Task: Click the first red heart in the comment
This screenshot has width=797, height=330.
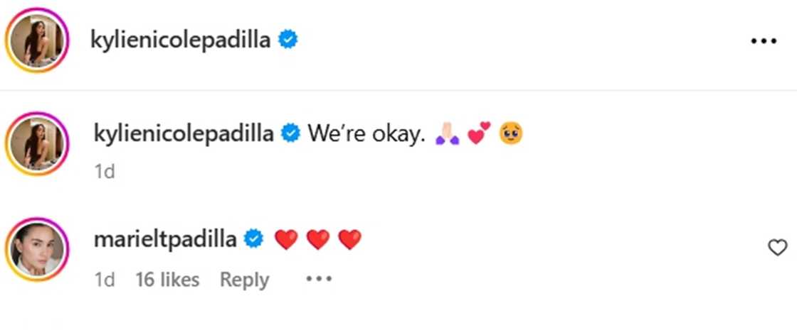Action: click(285, 240)
